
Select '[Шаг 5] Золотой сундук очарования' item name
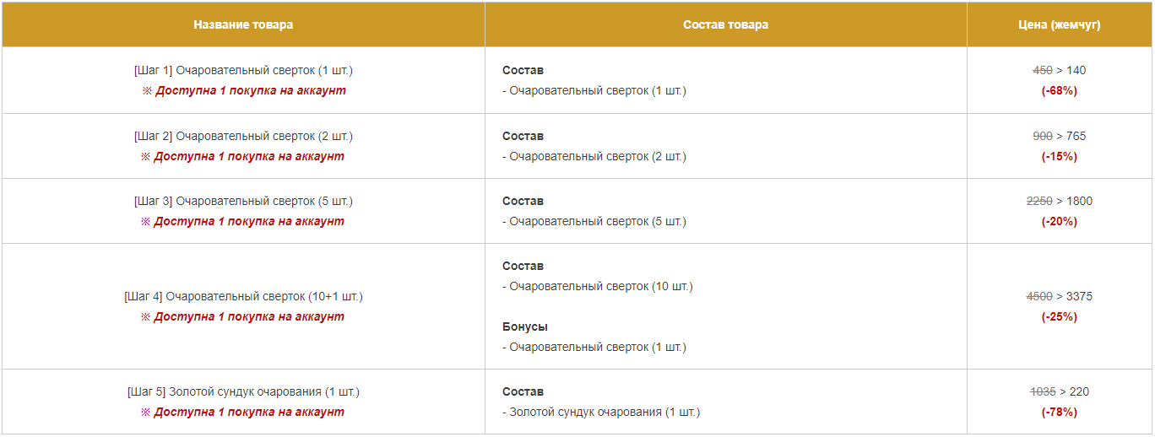(x=243, y=391)
